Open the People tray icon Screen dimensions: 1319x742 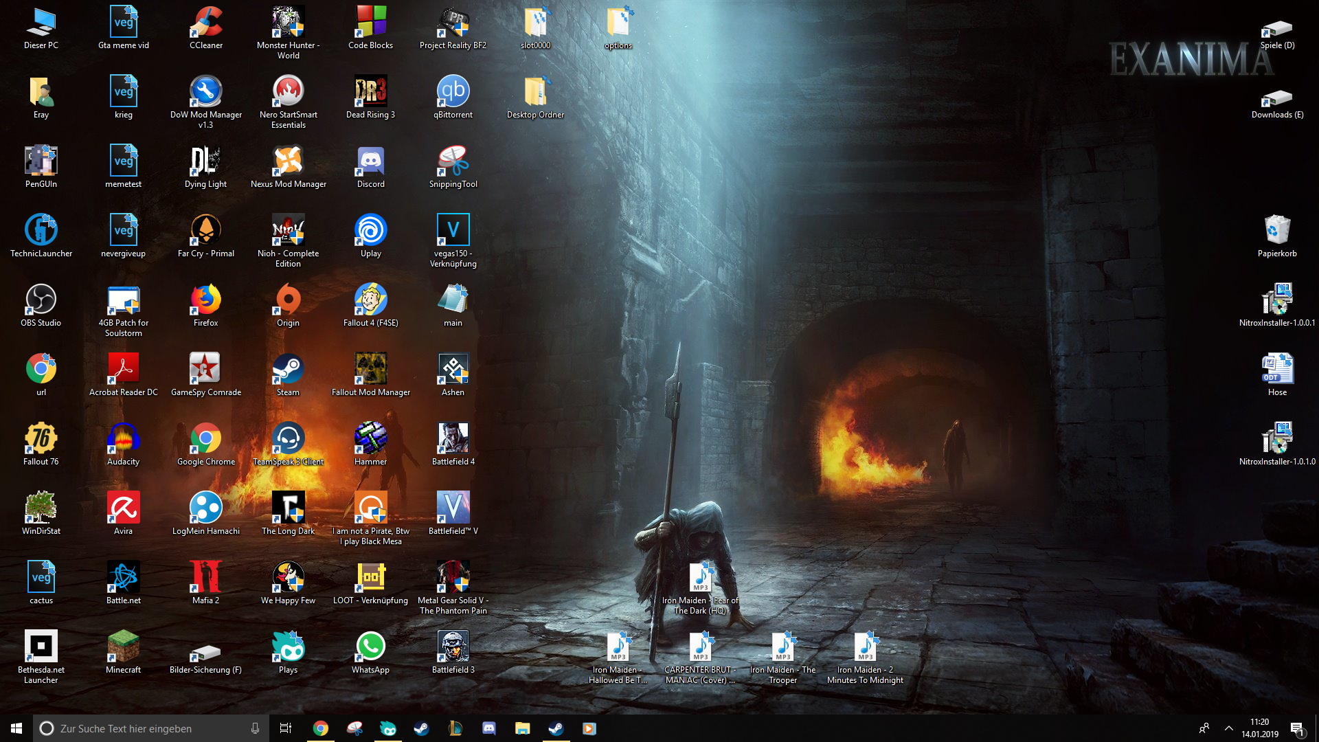[x=1204, y=728]
